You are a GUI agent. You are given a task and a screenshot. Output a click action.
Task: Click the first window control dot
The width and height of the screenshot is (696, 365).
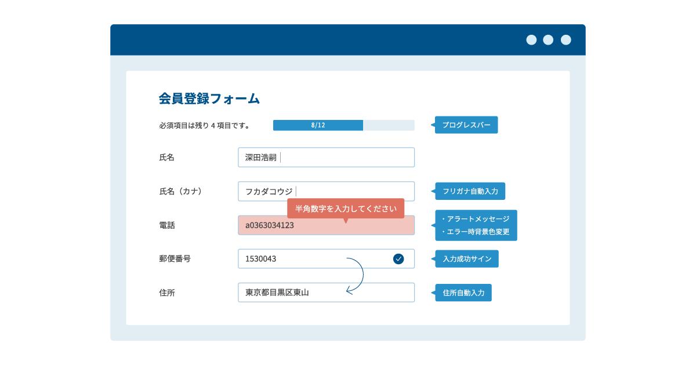(x=531, y=40)
